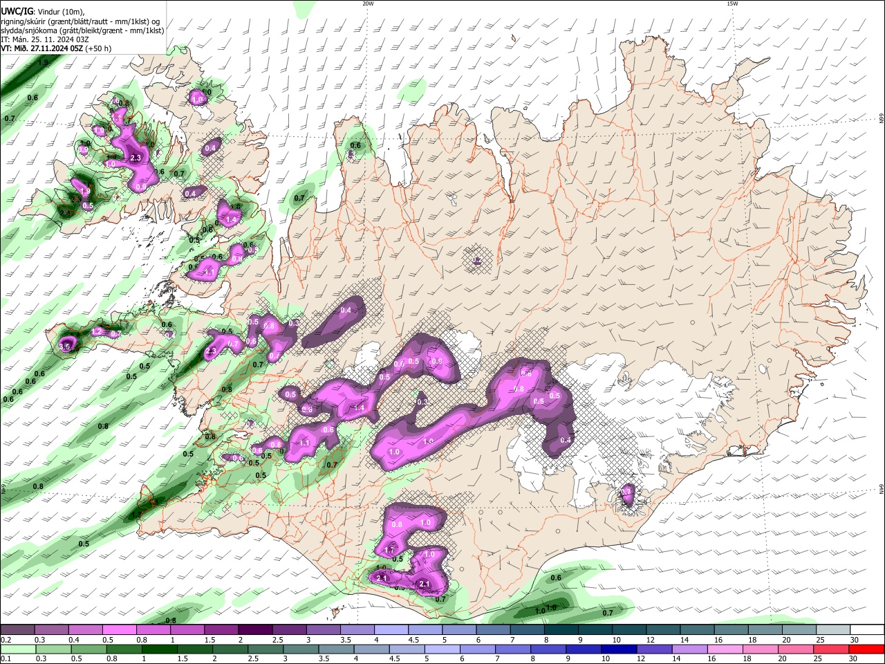Viewport: 885px width, 664px height.
Task: Click the darkest green 1 swatch in the lower legend row
Action: pos(159,649)
